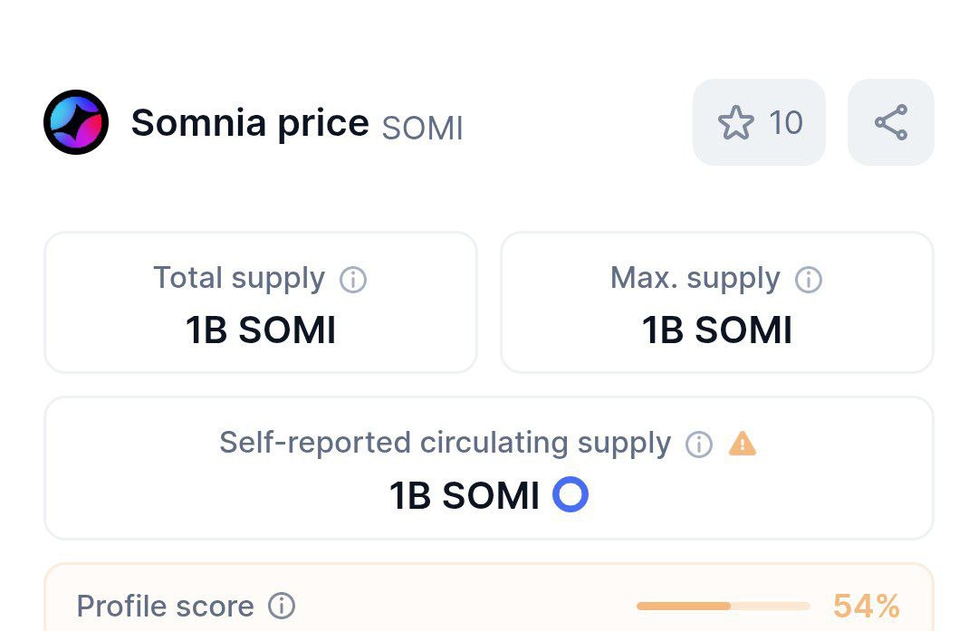
Task: Click the 1B SOMI total supply value
Action: [261, 330]
